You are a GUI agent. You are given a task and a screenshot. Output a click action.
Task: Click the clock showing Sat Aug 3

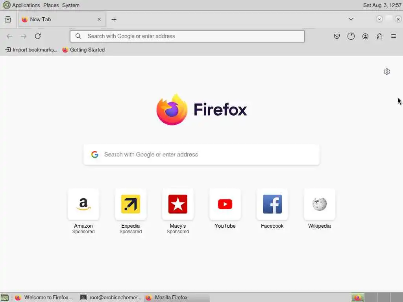(382, 5)
